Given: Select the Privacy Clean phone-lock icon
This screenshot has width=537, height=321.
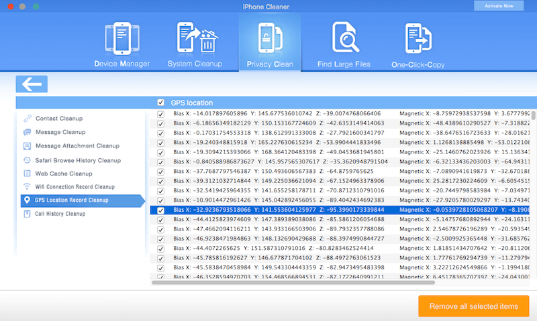Looking at the screenshot, I should [x=270, y=38].
